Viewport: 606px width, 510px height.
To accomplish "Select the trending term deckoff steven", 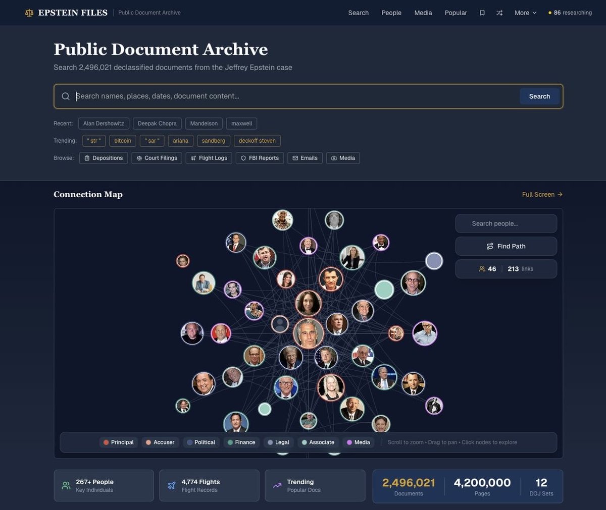I will (258, 141).
